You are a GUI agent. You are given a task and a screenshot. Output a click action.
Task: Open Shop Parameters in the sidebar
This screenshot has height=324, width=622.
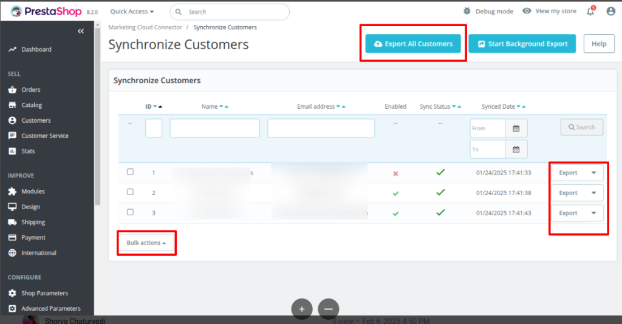[44, 293]
